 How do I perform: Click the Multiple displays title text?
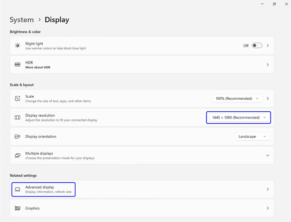click(x=39, y=153)
